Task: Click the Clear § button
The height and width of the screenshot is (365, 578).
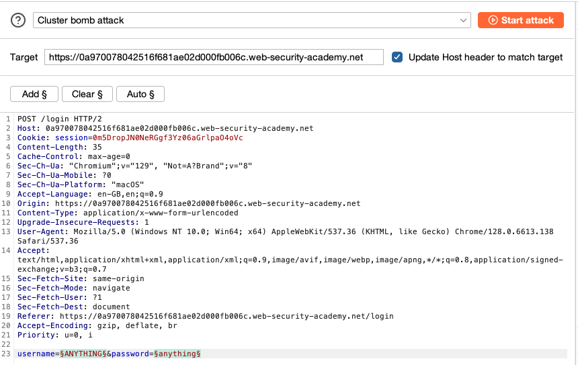Action: tap(87, 94)
